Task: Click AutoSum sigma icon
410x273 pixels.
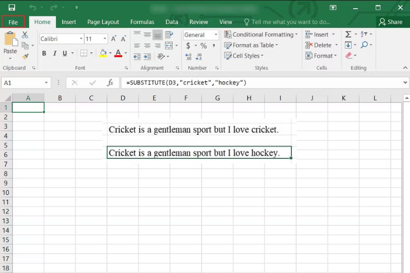Action: [348, 34]
